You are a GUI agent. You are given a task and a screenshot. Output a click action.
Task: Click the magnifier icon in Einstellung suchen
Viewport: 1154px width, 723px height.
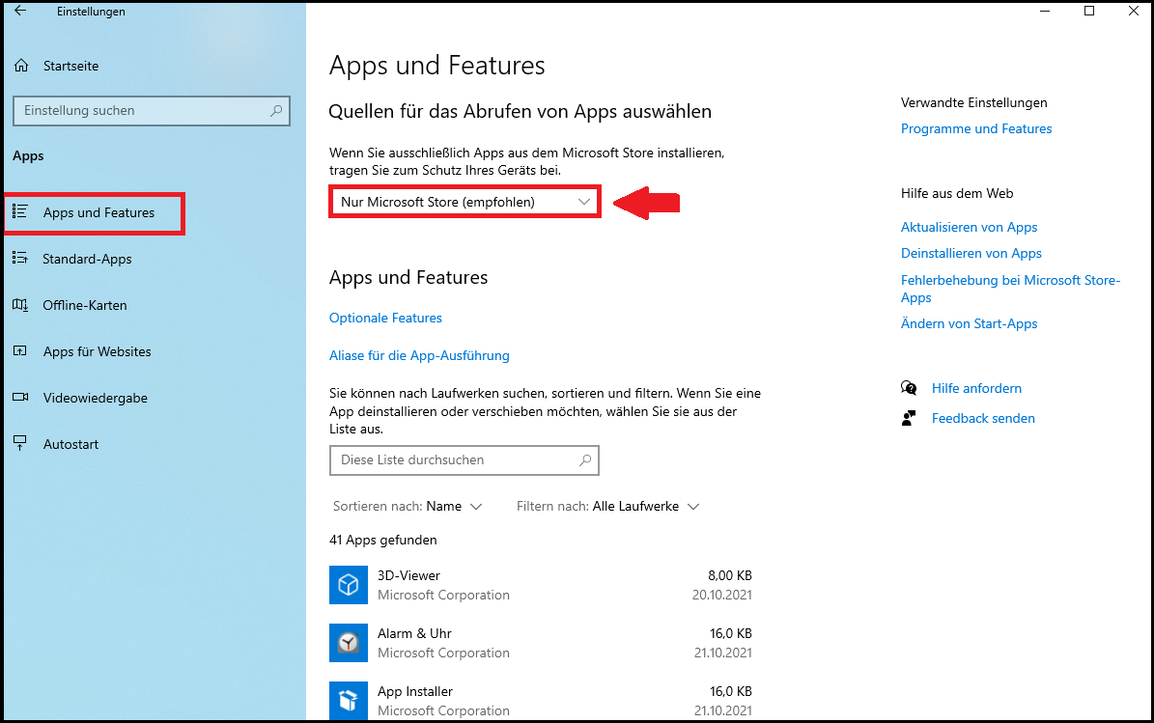(x=276, y=110)
